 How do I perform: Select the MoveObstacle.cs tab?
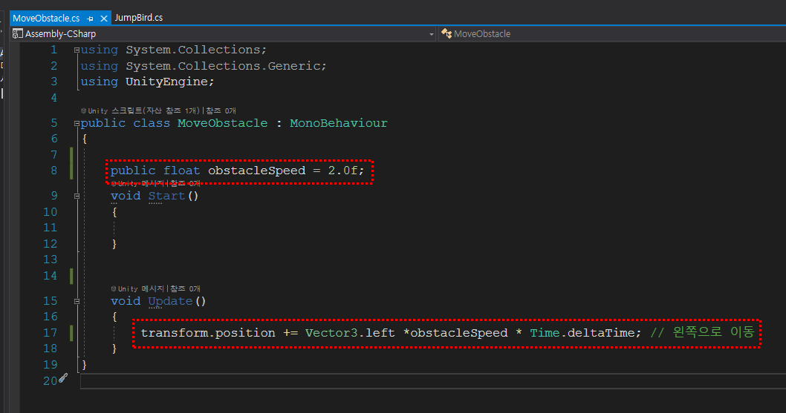click(x=46, y=19)
